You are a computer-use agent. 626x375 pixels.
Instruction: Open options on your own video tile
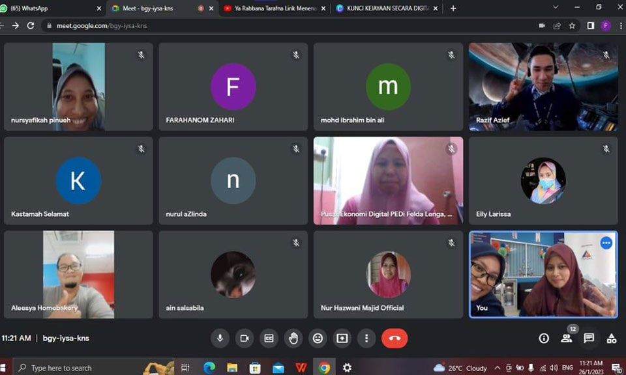606,243
